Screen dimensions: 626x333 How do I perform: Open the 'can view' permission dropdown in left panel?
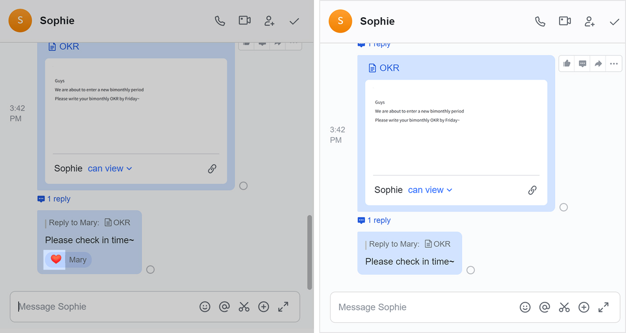[110, 169]
